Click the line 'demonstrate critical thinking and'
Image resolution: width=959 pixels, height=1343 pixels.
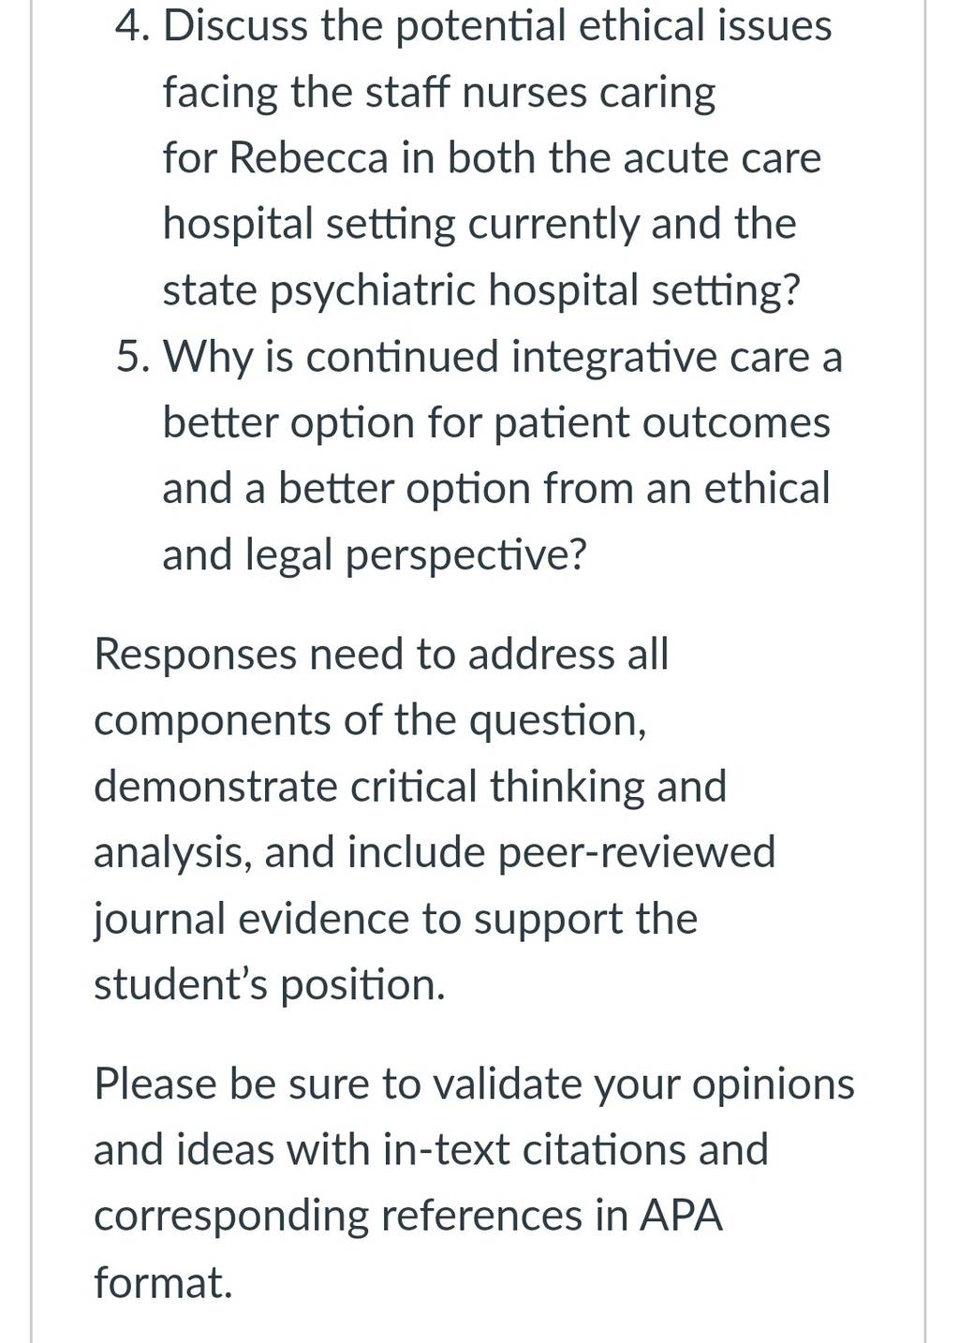pyautogui.click(x=410, y=786)
